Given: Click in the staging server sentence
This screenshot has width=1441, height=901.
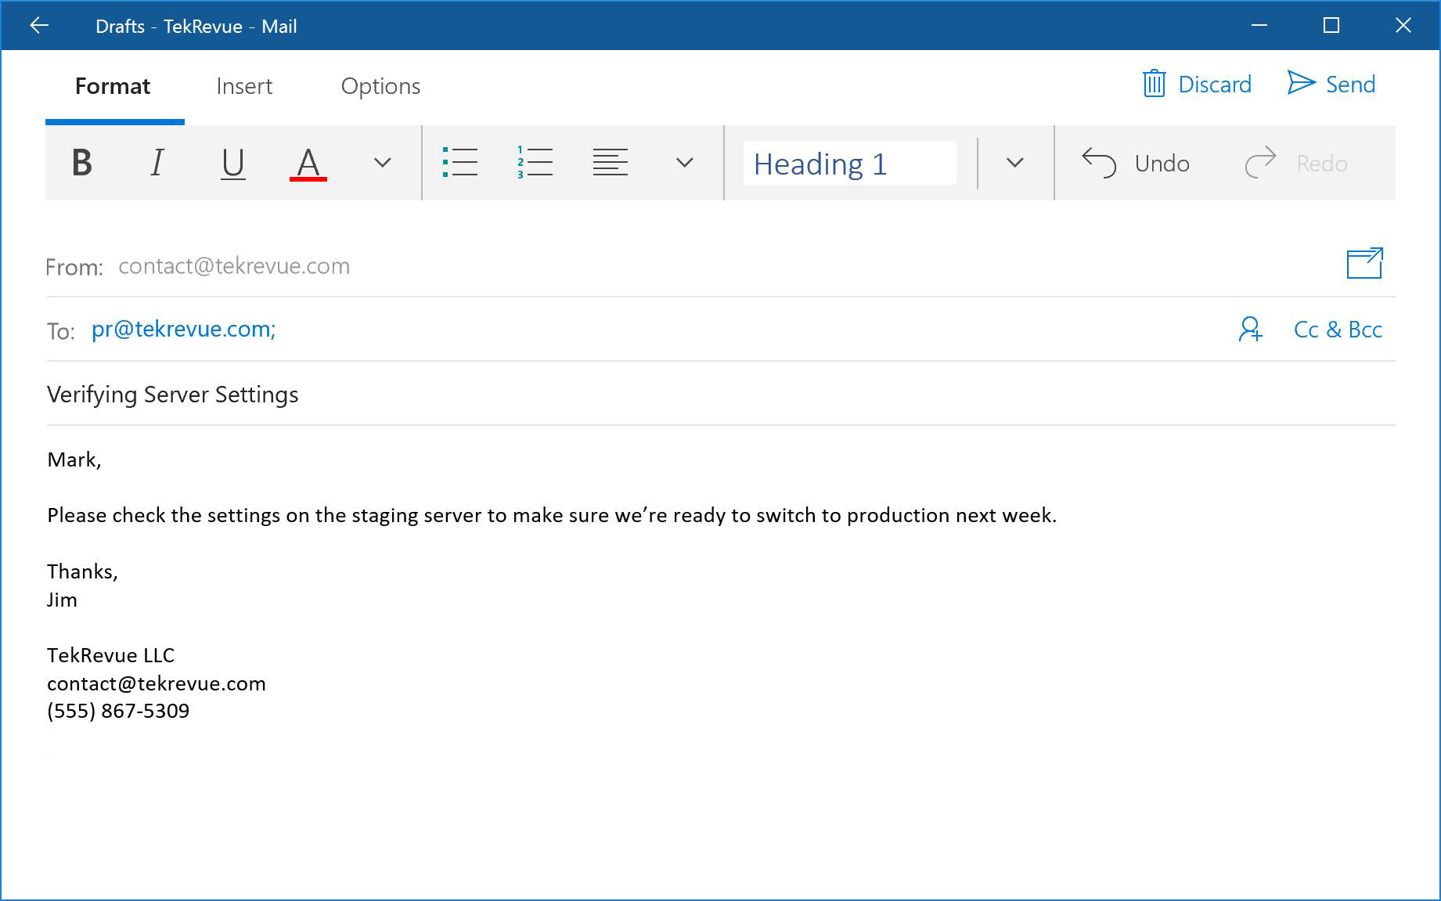Looking at the screenshot, I should (552, 515).
